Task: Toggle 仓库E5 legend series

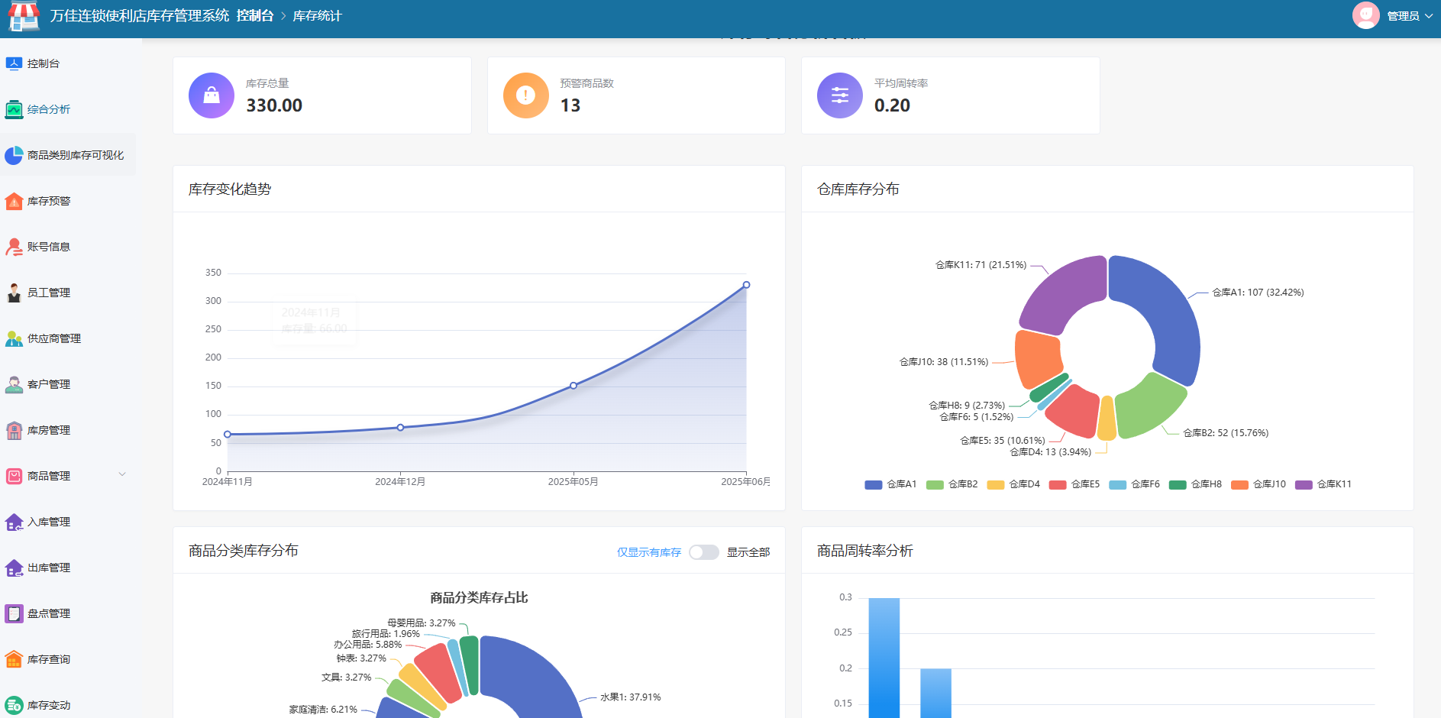Action: coord(1074,484)
